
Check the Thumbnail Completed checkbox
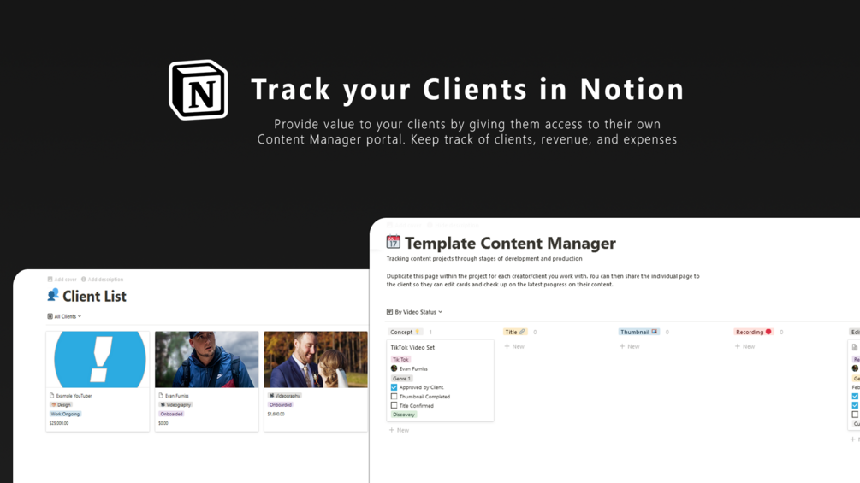394,397
